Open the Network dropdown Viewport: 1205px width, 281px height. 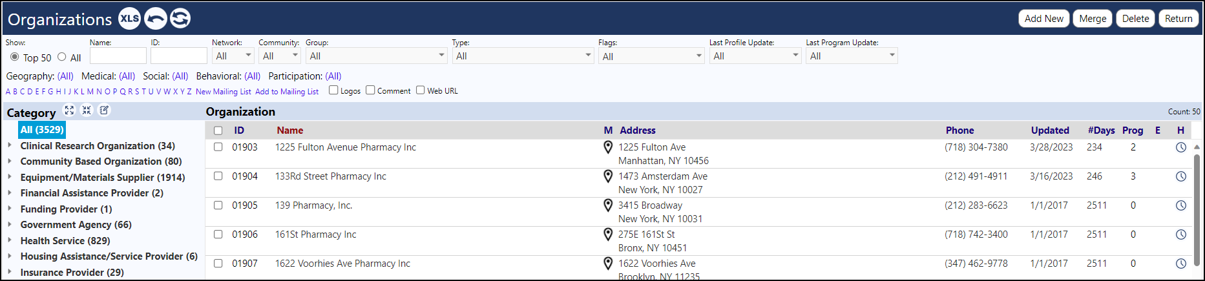point(233,56)
